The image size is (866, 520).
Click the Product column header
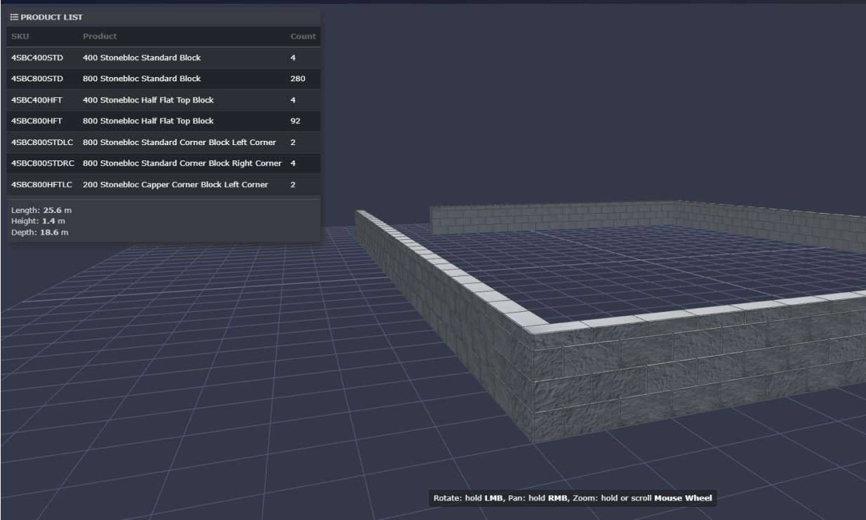(x=100, y=36)
